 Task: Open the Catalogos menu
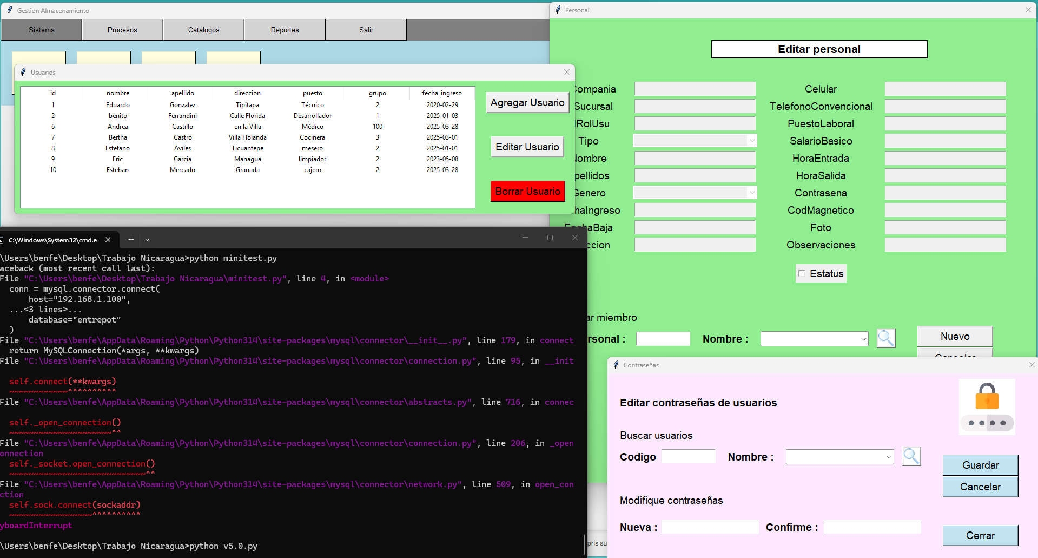[x=203, y=30]
